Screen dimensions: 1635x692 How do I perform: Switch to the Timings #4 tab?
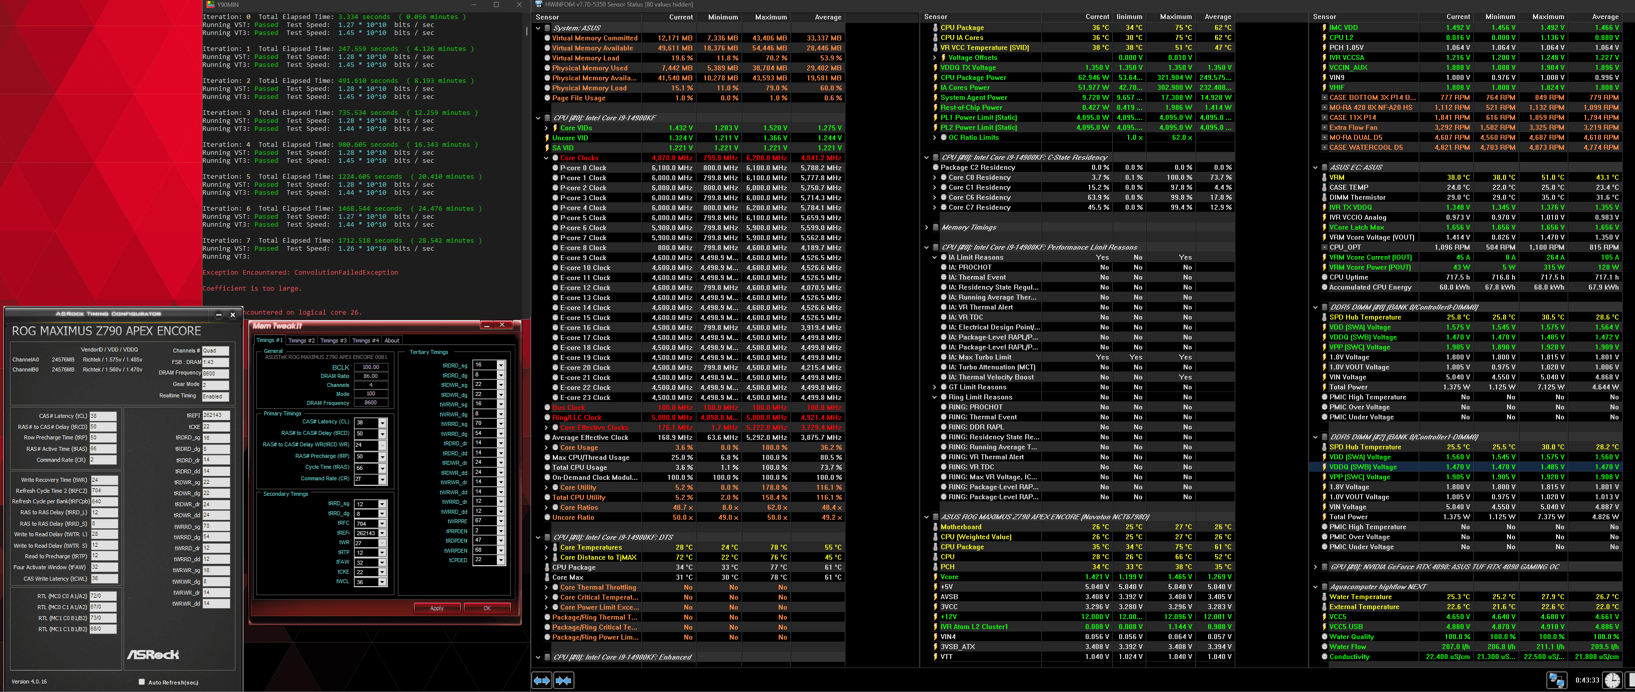365,341
